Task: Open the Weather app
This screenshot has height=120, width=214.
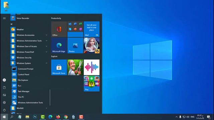Action: pos(29,29)
